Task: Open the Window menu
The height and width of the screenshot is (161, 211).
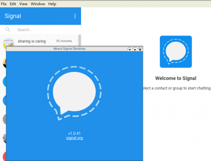Action: pyautogui.click(x=38, y=4)
